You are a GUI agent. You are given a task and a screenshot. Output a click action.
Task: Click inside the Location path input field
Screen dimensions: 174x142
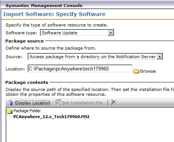tap(80, 69)
